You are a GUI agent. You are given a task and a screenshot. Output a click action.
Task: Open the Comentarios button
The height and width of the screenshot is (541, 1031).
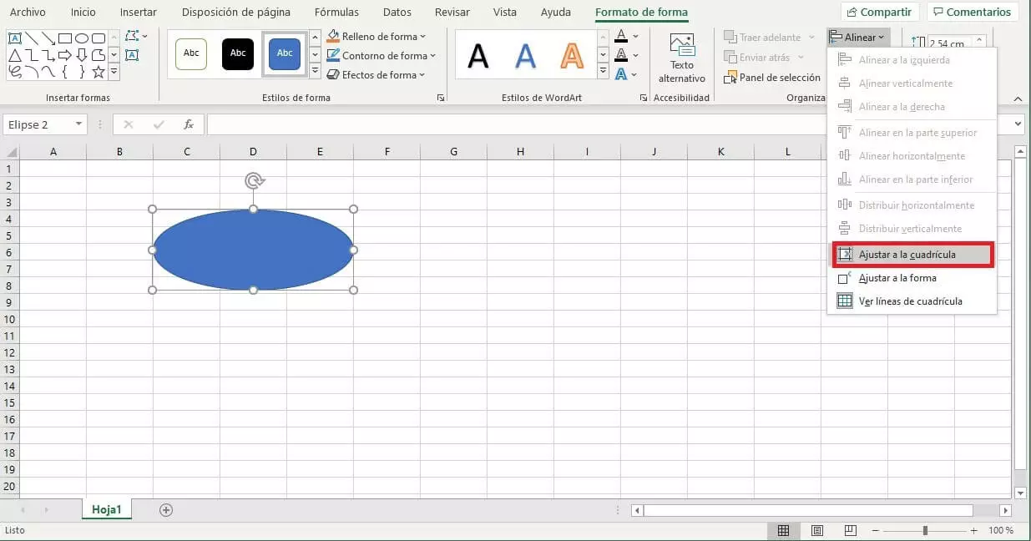pos(972,13)
